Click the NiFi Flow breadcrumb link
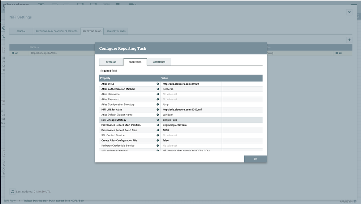 point(10,200)
